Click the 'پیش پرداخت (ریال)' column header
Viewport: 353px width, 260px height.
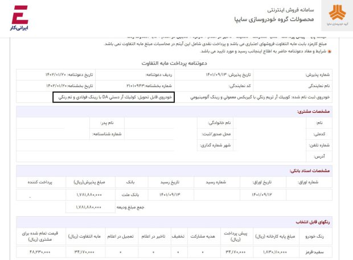236,236
